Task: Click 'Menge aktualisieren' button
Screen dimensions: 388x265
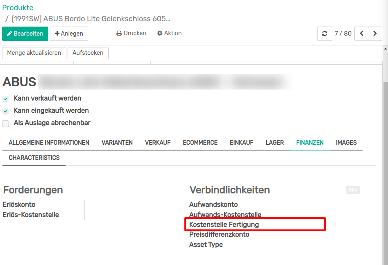Action: [34, 53]
